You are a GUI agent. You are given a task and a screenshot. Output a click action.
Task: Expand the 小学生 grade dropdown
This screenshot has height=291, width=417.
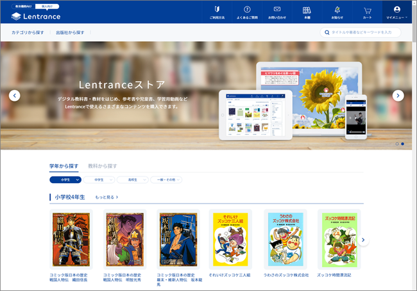click(65, 180)
